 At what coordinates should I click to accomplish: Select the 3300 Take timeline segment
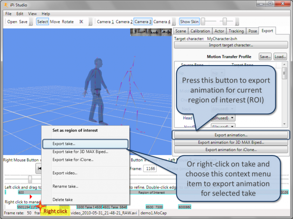coord(89,207)
